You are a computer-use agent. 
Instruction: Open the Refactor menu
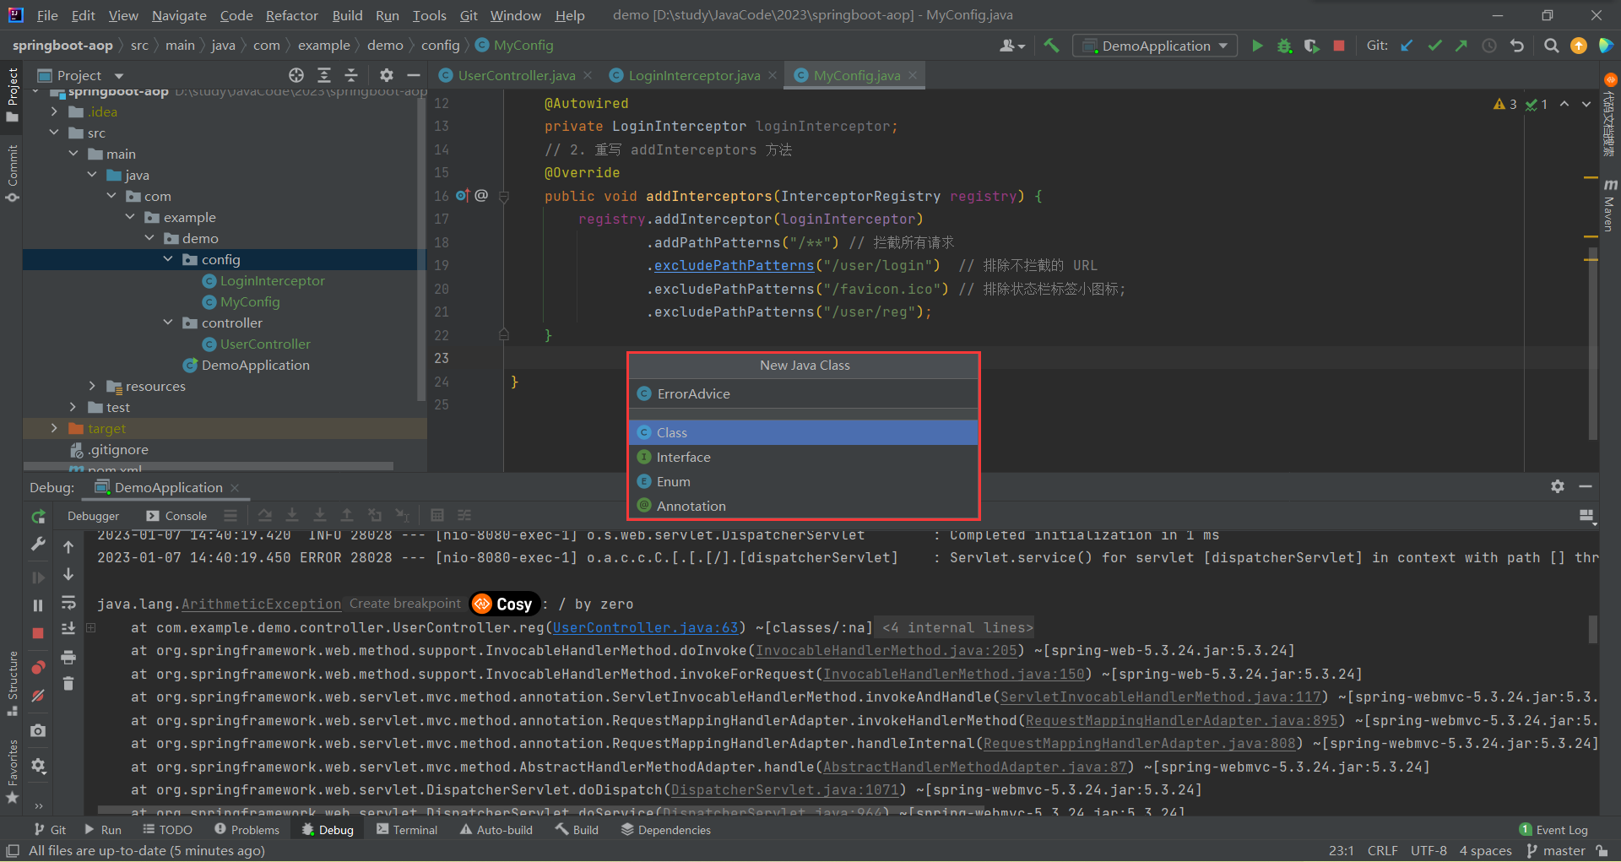291,15
